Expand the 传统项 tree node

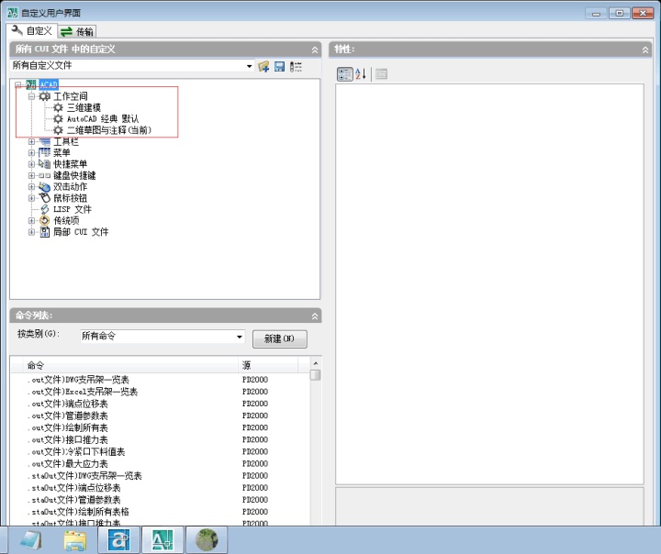pyautogui.click(x=31, y=220)
